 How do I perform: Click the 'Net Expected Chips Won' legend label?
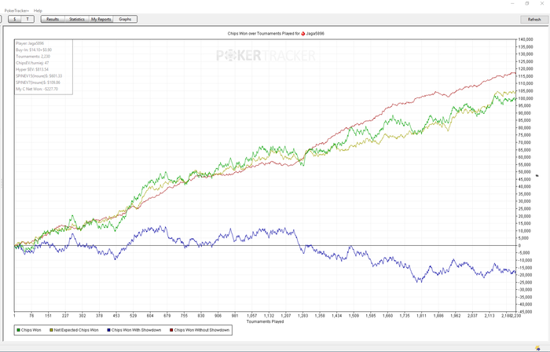click(76, 330)
